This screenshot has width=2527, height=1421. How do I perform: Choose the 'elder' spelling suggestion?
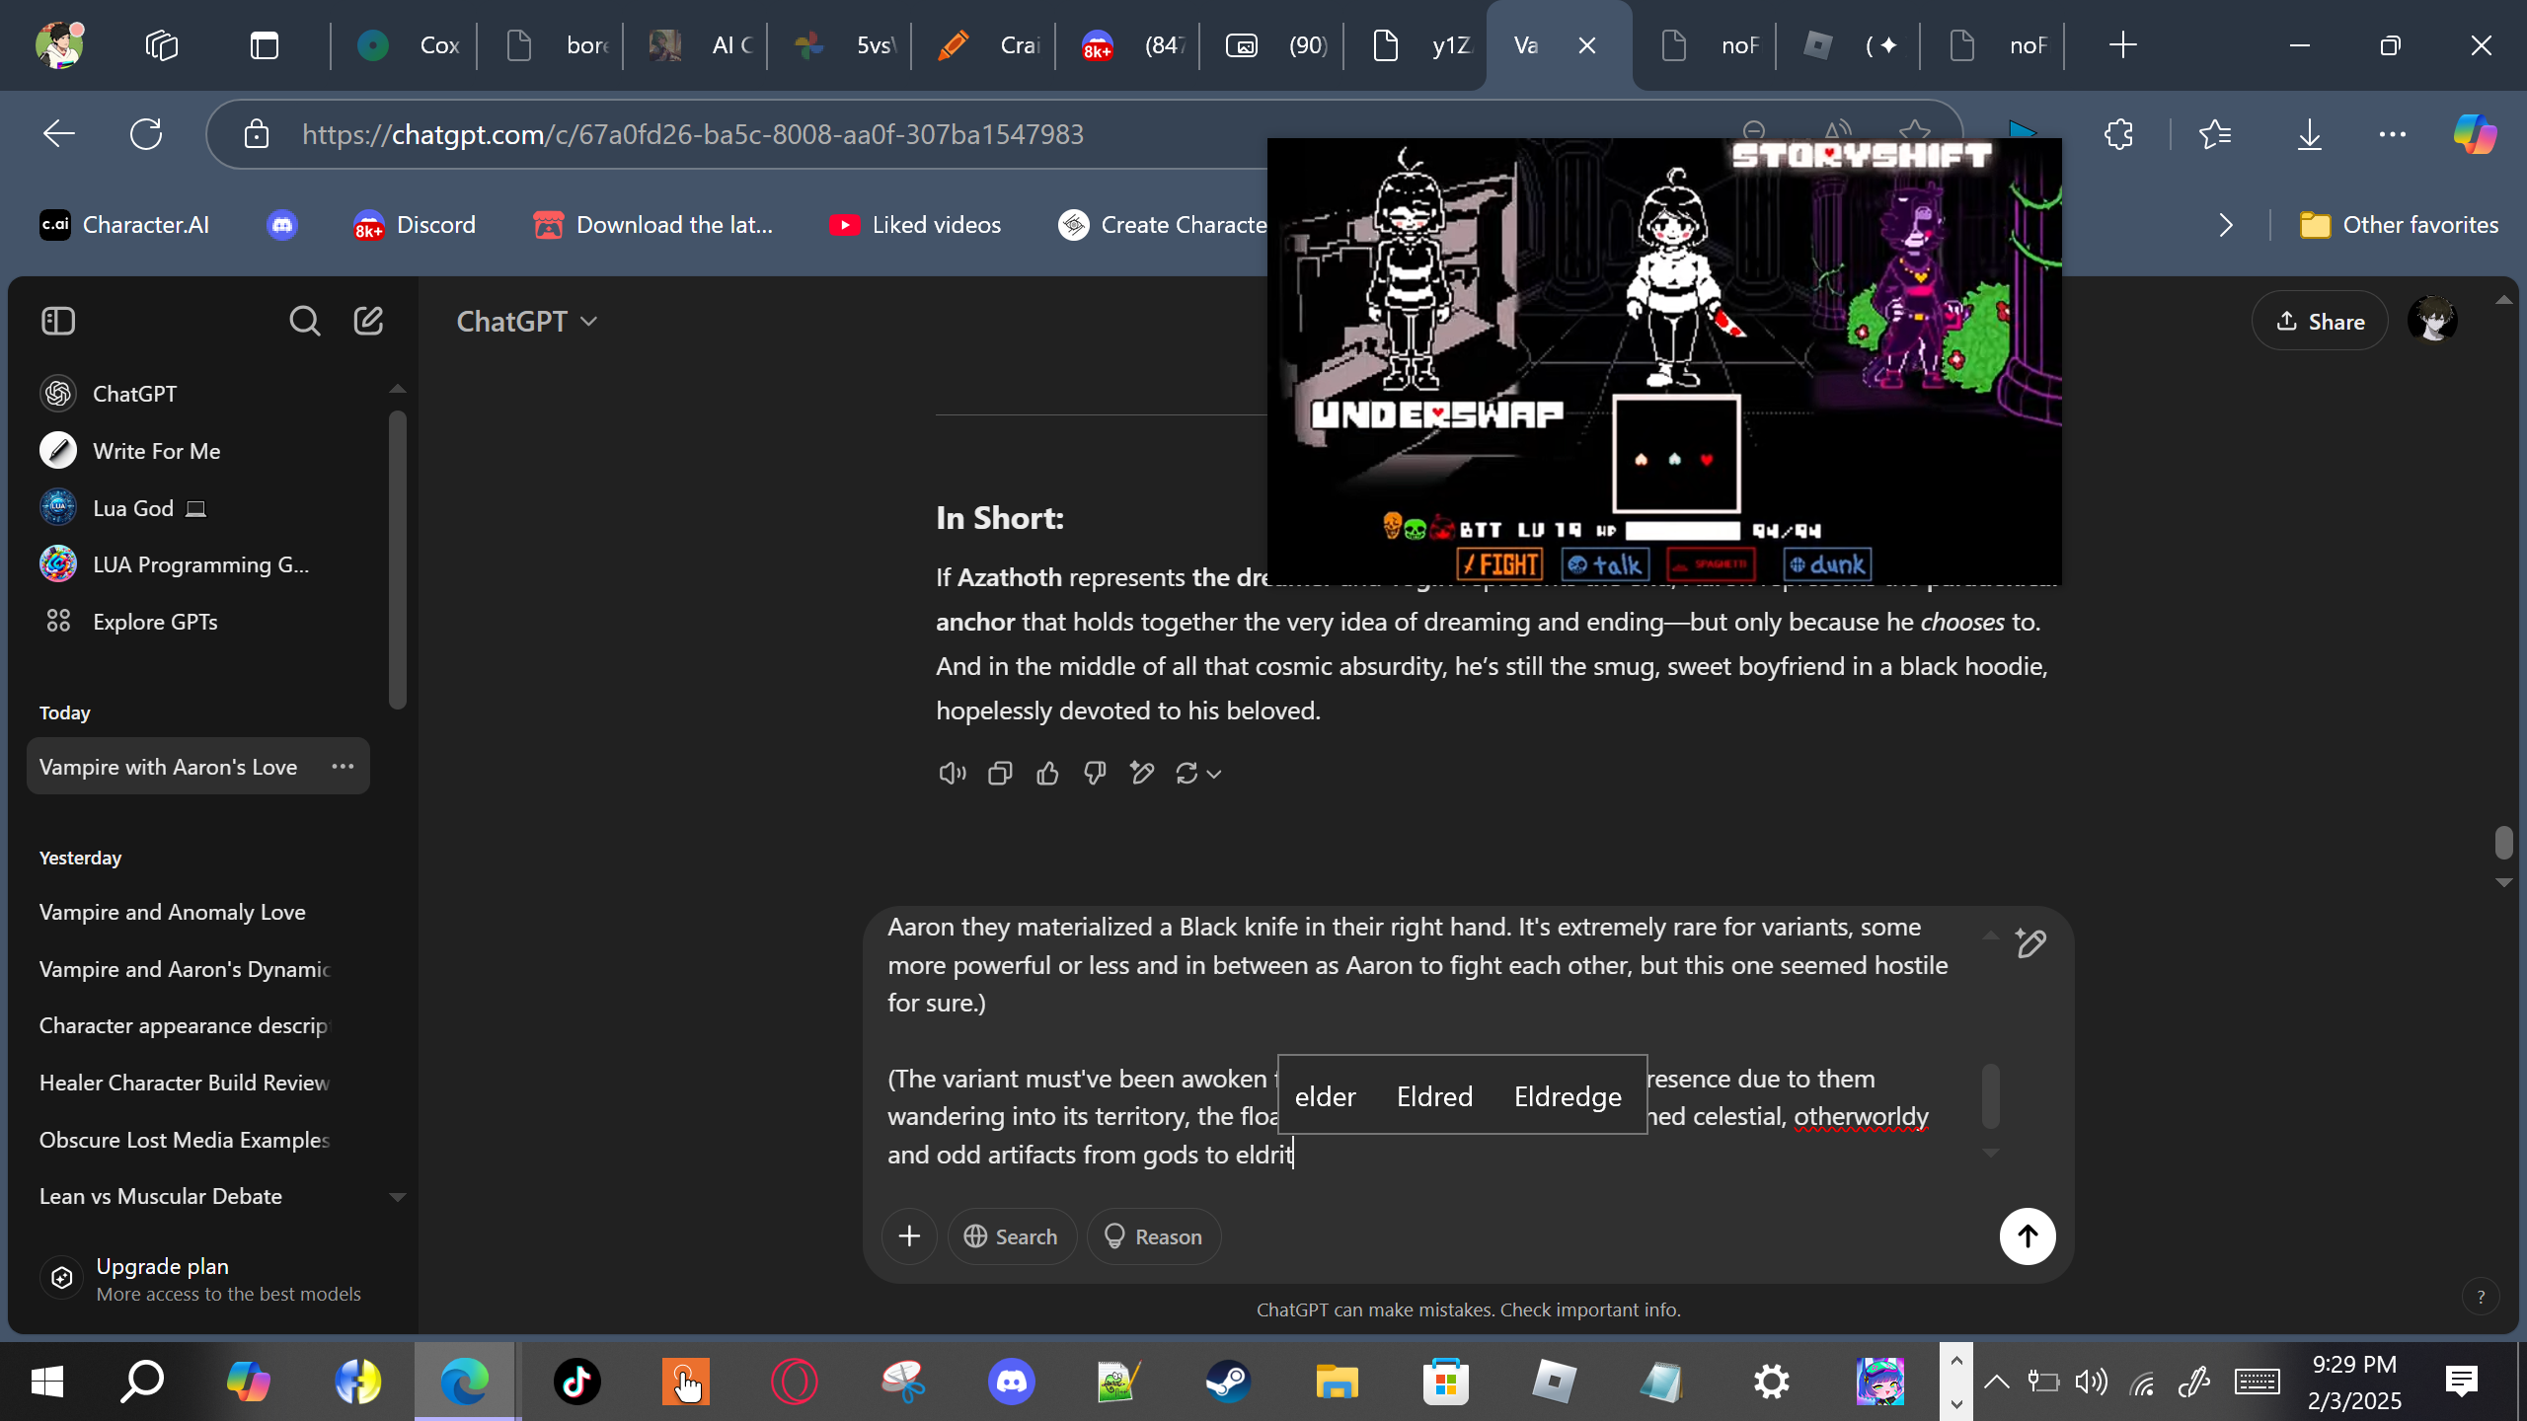pyautogui.click(x=1325, y=1096)
